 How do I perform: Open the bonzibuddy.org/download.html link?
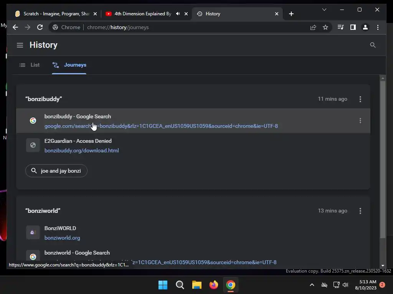point(81,150)
